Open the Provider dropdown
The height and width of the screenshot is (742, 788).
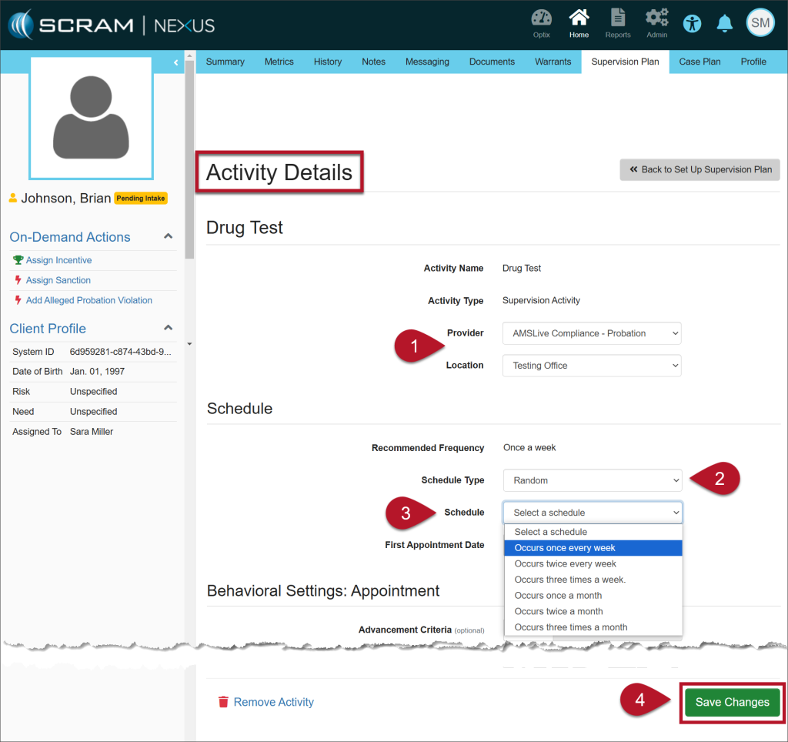[x=592, y=333]
